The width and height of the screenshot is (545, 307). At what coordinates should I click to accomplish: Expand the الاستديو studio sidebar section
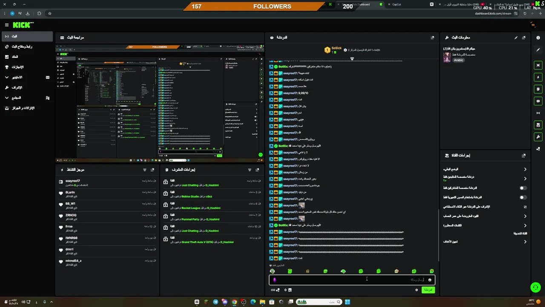click(27, 77)
